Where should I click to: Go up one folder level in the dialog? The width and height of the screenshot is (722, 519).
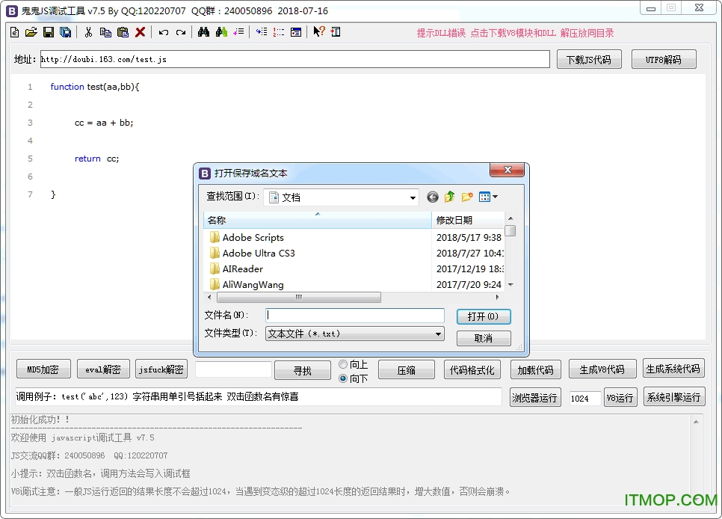click(x=449, y=197)
